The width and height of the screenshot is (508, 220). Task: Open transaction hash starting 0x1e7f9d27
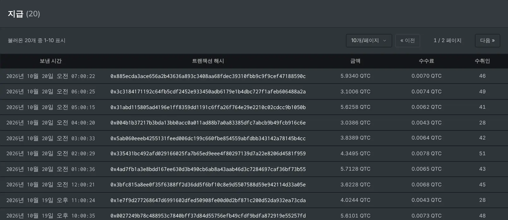point(208,200)
